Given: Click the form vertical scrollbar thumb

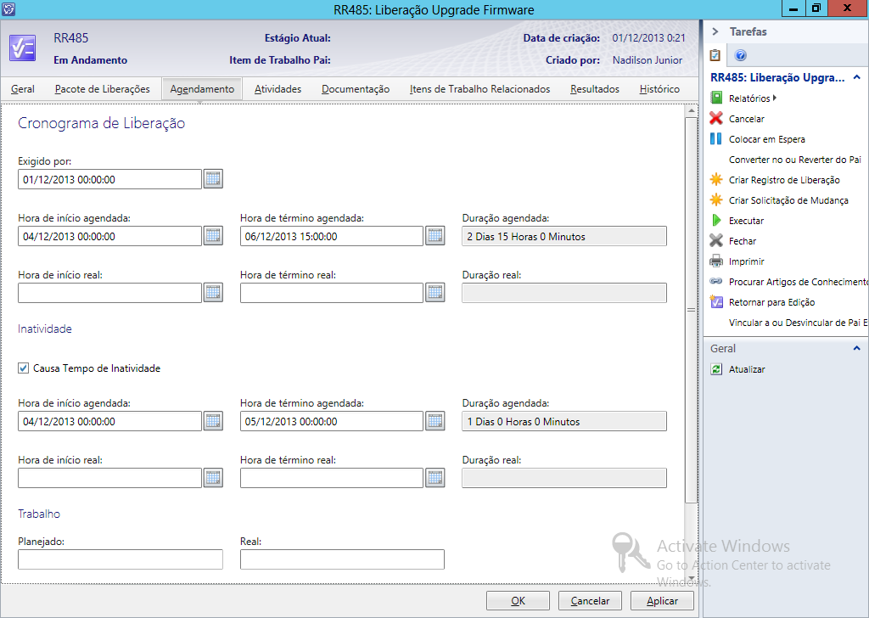Looking at the screenshot, I should (691, 311).
